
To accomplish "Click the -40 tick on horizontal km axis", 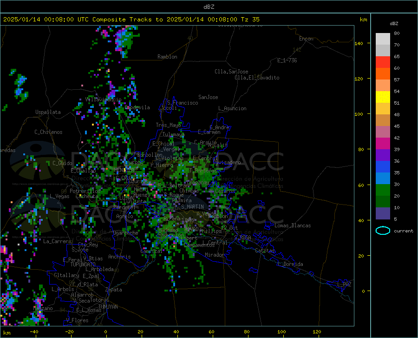I will coord(34,332).
